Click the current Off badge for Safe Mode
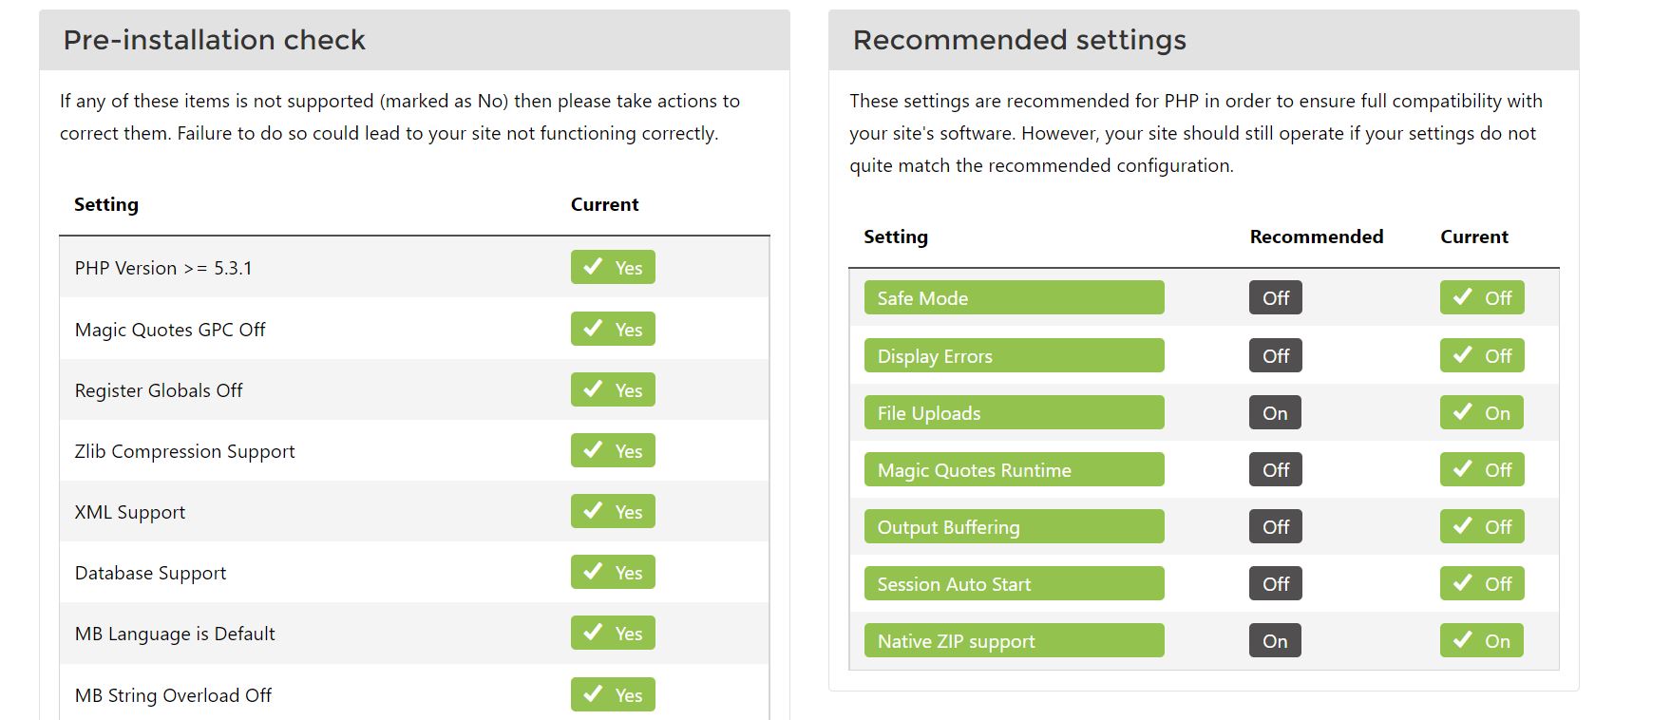Screen dimensions: 1671x720 click(x=1482, y=297)
